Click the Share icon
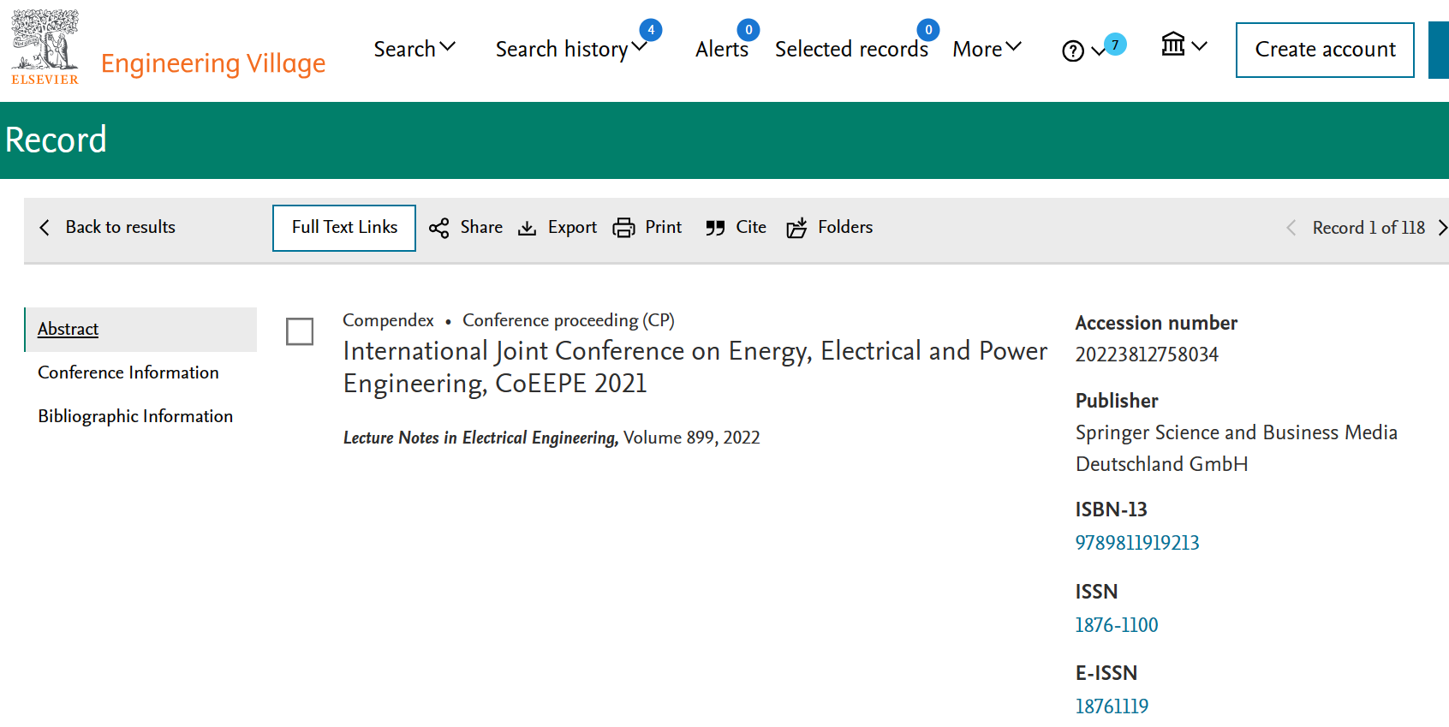Screen dimensions: 1449x727 pos(439,228)
